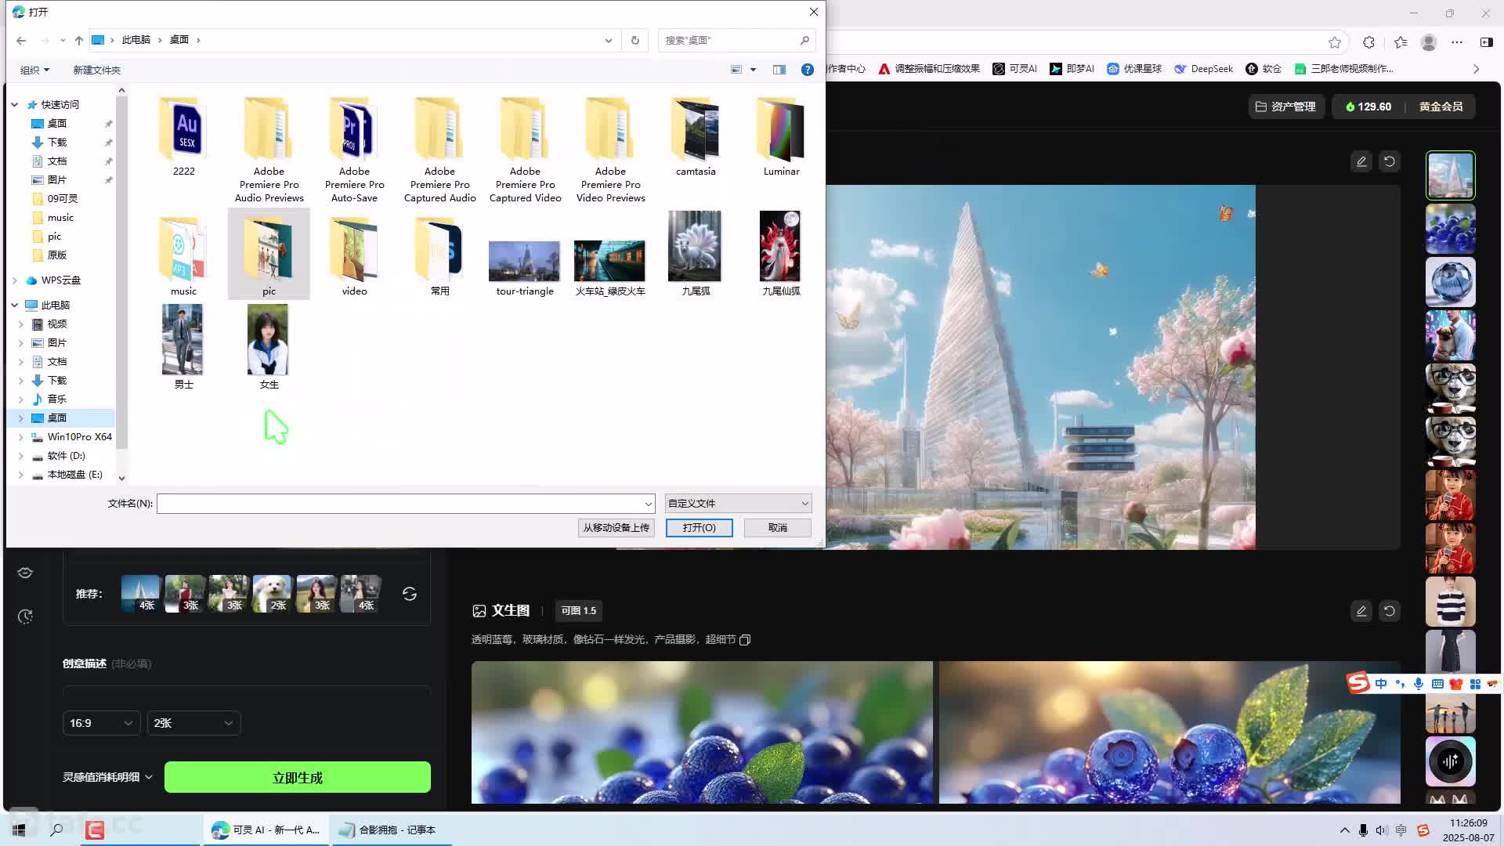The image size is (1504, 846).
Task: Open the 2张 image count dropdown
Action: tap(193, 723)
